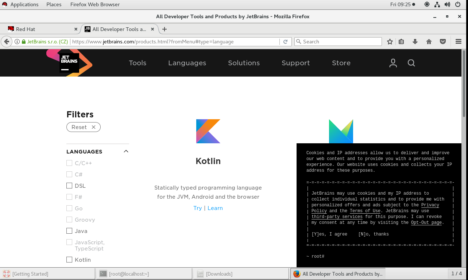Open the Terms of Use link
This screenshot has width=468, height=280.
click(x=365, y=211)
